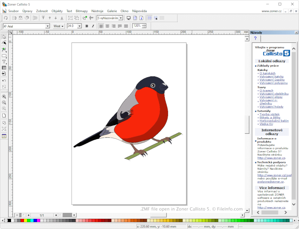The image size is (299, 229).
Task: Click the 120% line spacing field
Action: 137,26
